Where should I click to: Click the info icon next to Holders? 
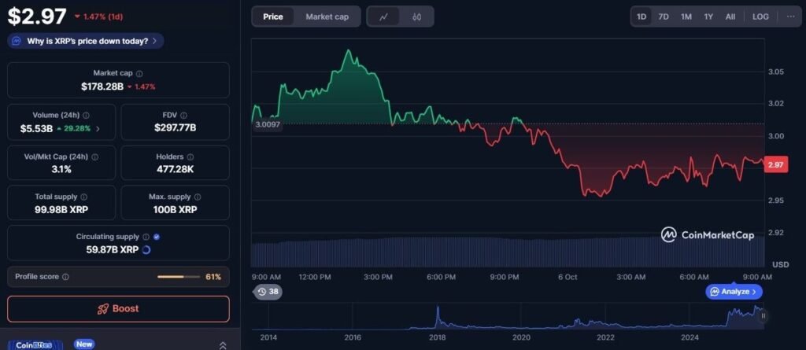(x=190, y=157)
